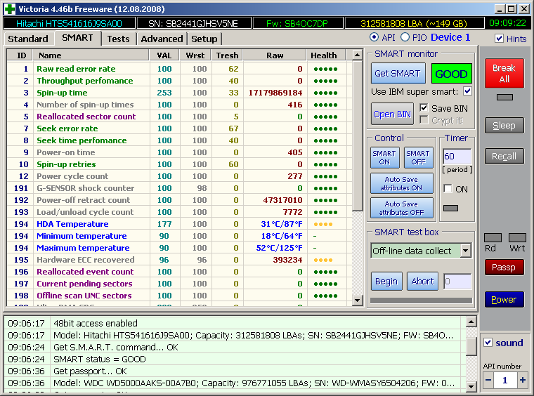Click the SMART status = GOOD log line
The height and width of the screenshot is (396, 534).
(100, 359)
